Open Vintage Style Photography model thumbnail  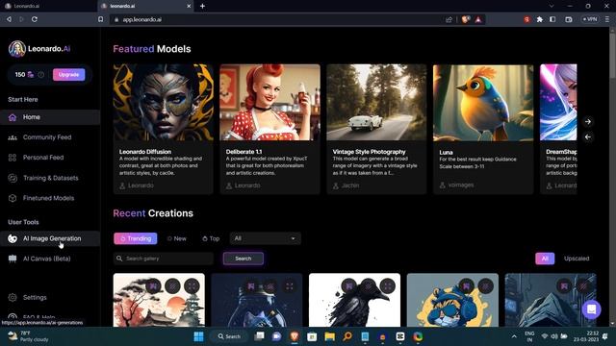point(376,103)
